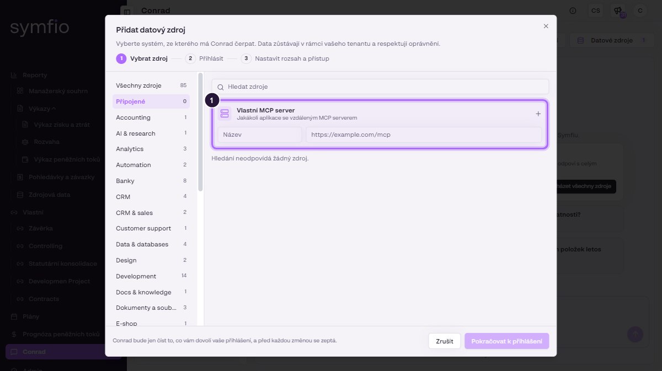662x371 pixels.
Task: Show the Customer support category
Action: click(x=151, y=228)
